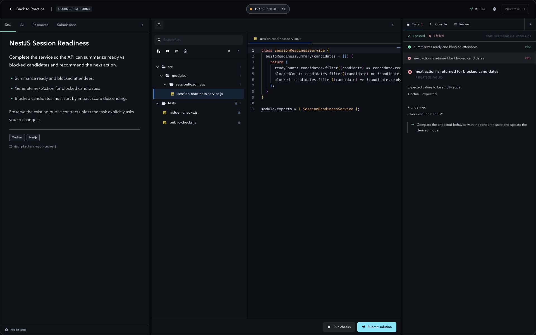Click the red error icon in failure detail header

[410, 72]
